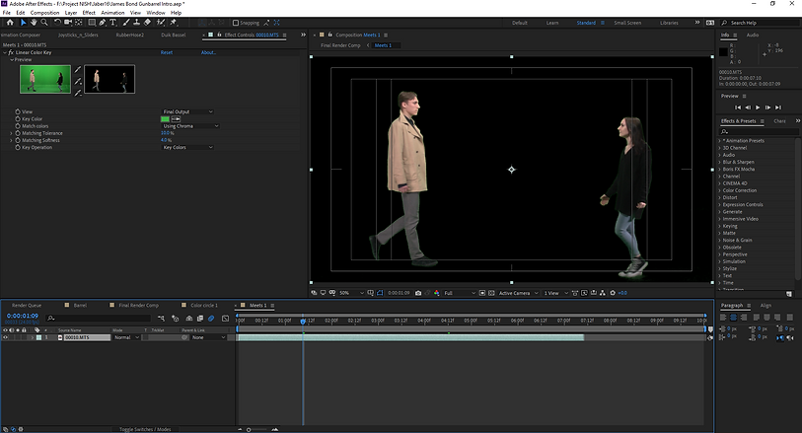
Task: Toggle visibility eye of layer 00010.MTS
Action: (6, 337)
